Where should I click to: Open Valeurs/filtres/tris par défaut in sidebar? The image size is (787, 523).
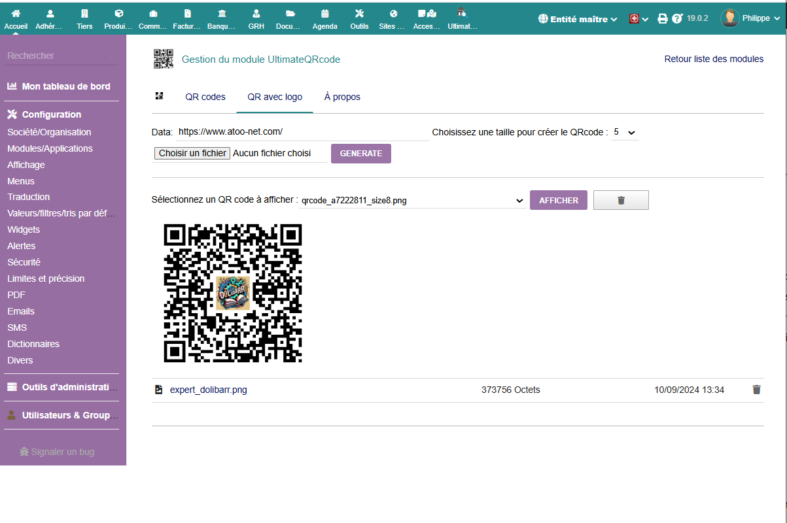click(61, 213)
